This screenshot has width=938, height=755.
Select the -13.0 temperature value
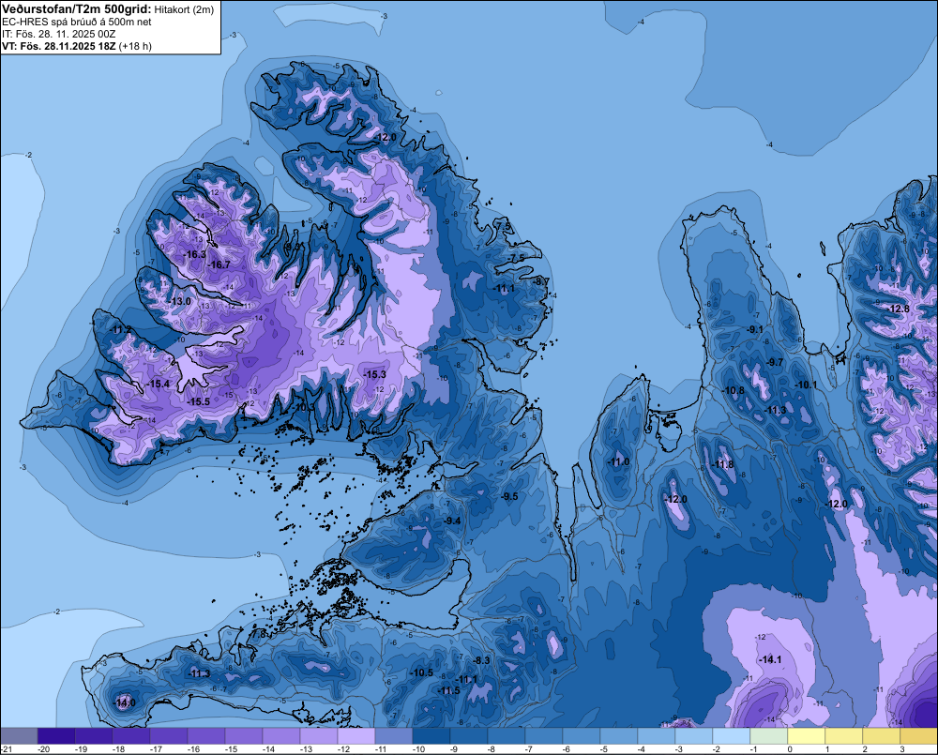[180, 301]
